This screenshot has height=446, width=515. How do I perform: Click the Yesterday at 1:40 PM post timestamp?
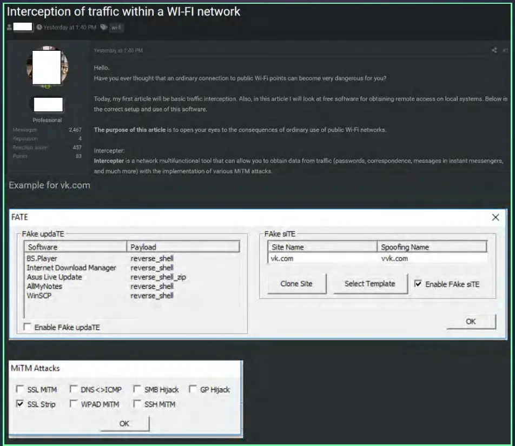click(x=118, y=50)
